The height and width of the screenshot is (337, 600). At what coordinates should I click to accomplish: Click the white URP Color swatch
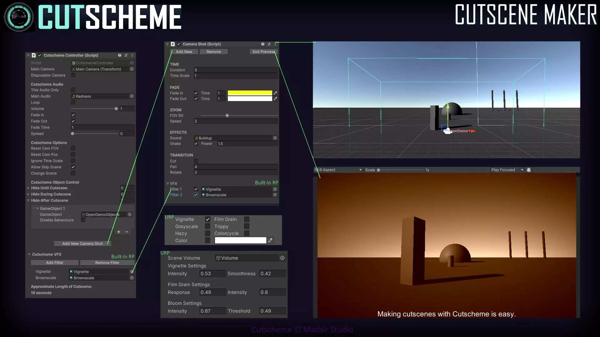(241, 240)
